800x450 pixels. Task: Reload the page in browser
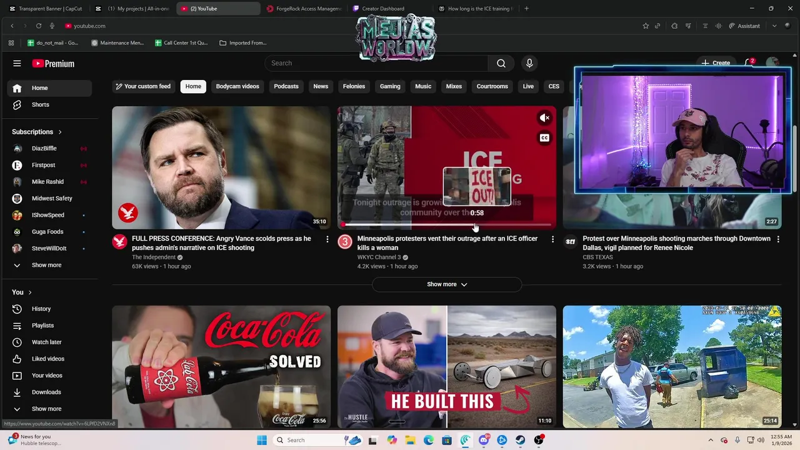click(x=39, y=26)
